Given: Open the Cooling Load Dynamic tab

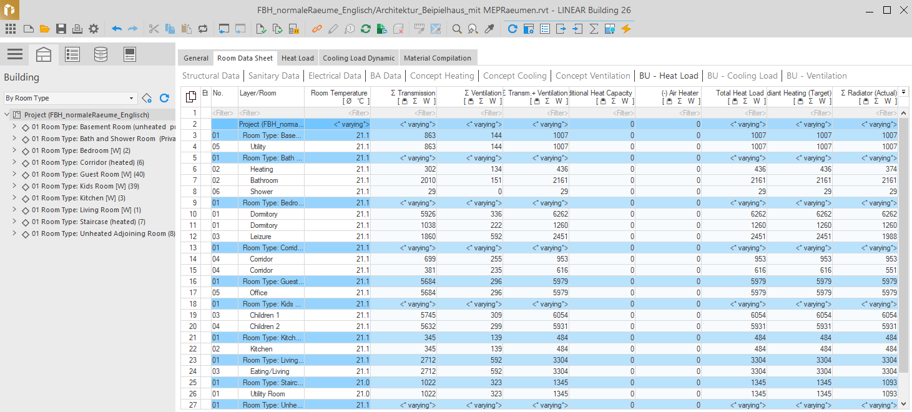Looking at the screenshot, I should tap(359, 58).
